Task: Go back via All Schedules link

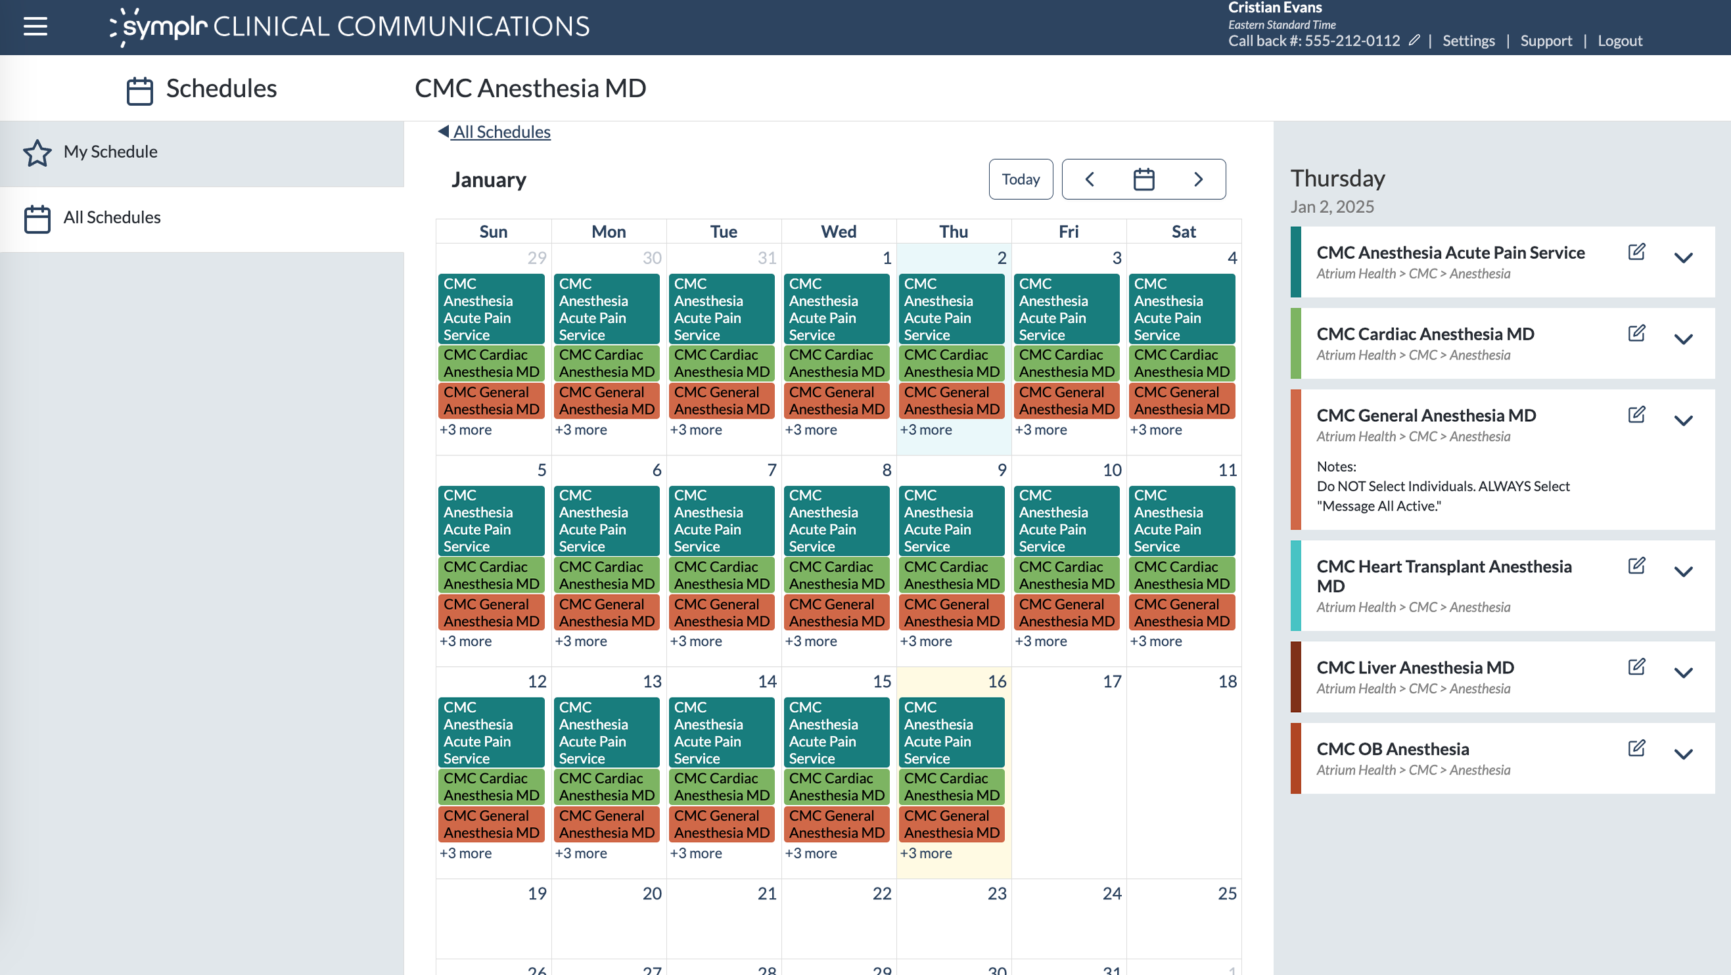Action: [x=495, y=131]
